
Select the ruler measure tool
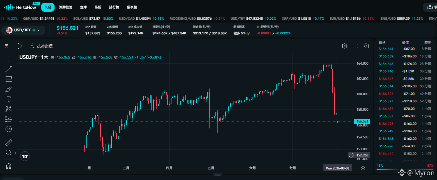[x=9, y=143]
